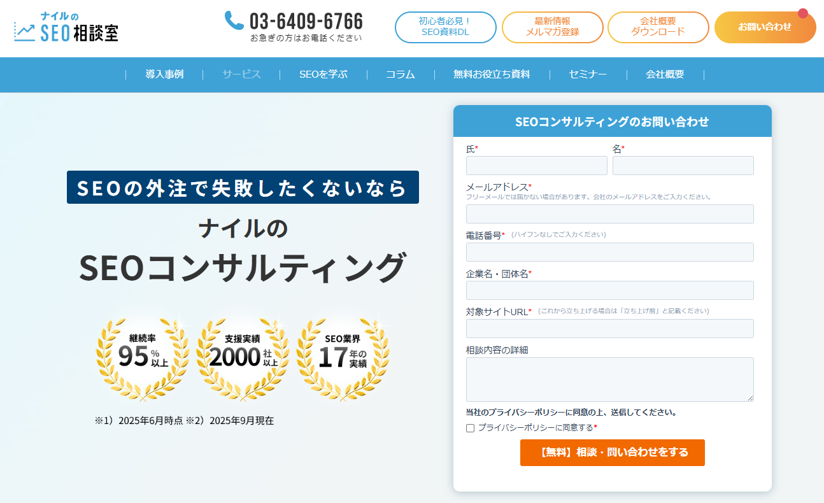Focus the 電話番号 input field
This screenshot has height=503, width=824.
coord(609,252)
